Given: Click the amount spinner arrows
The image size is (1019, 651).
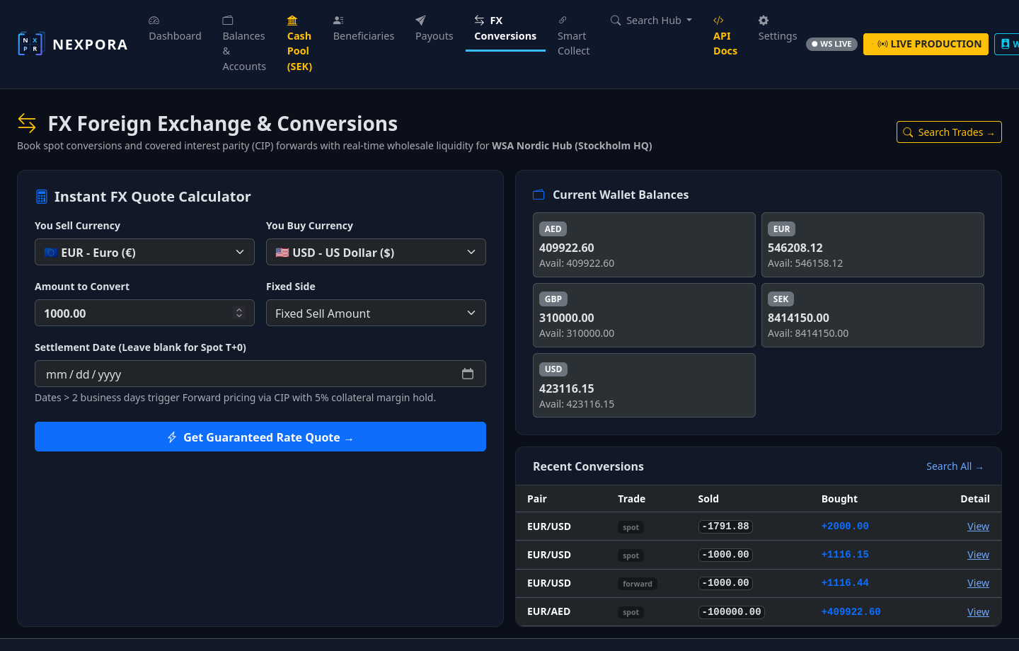Looking at the screenshot, I should [x=239, y=313].
